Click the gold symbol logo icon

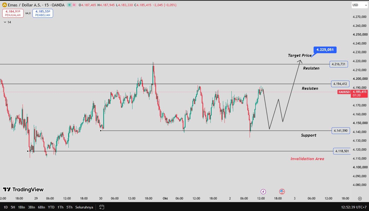tap(4, 5)
